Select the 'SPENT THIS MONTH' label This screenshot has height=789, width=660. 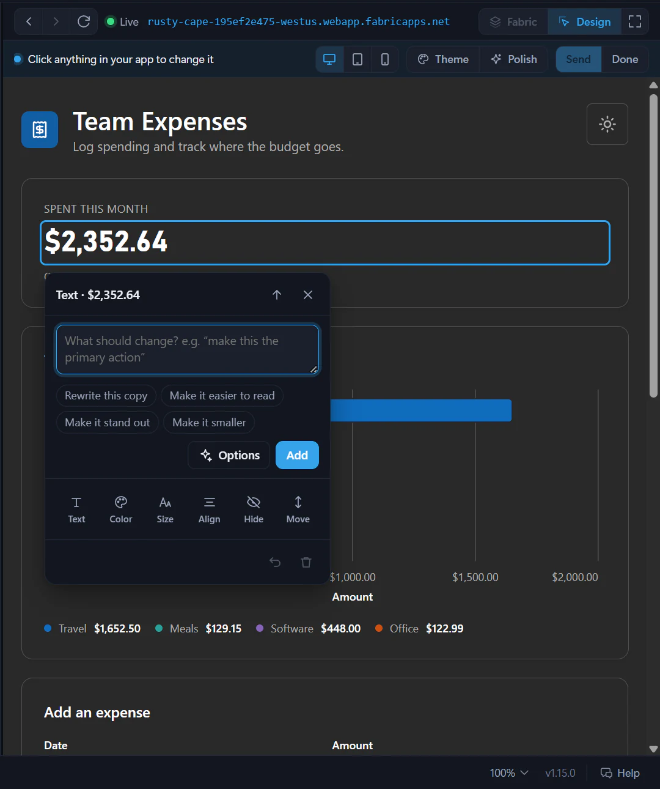coord(96,209)
